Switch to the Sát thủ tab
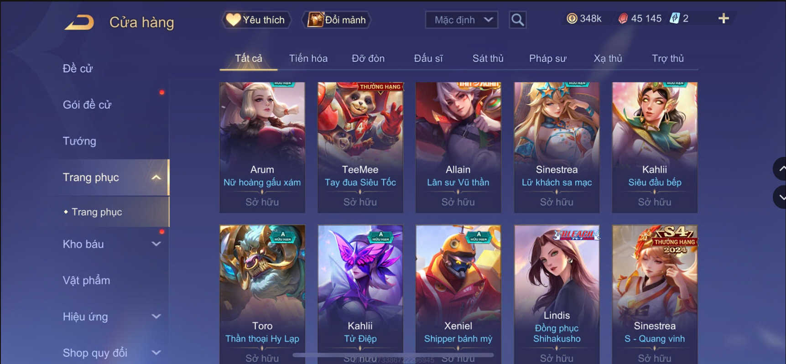This screenshot has height=364, width=786. coord(488,58)
